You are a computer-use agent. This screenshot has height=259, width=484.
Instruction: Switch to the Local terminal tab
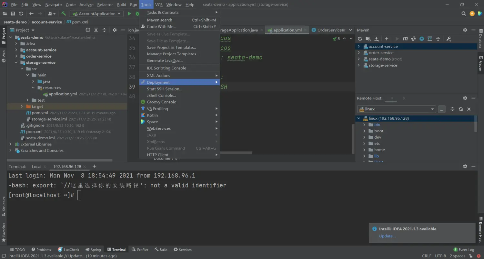(x=36, y=166)
